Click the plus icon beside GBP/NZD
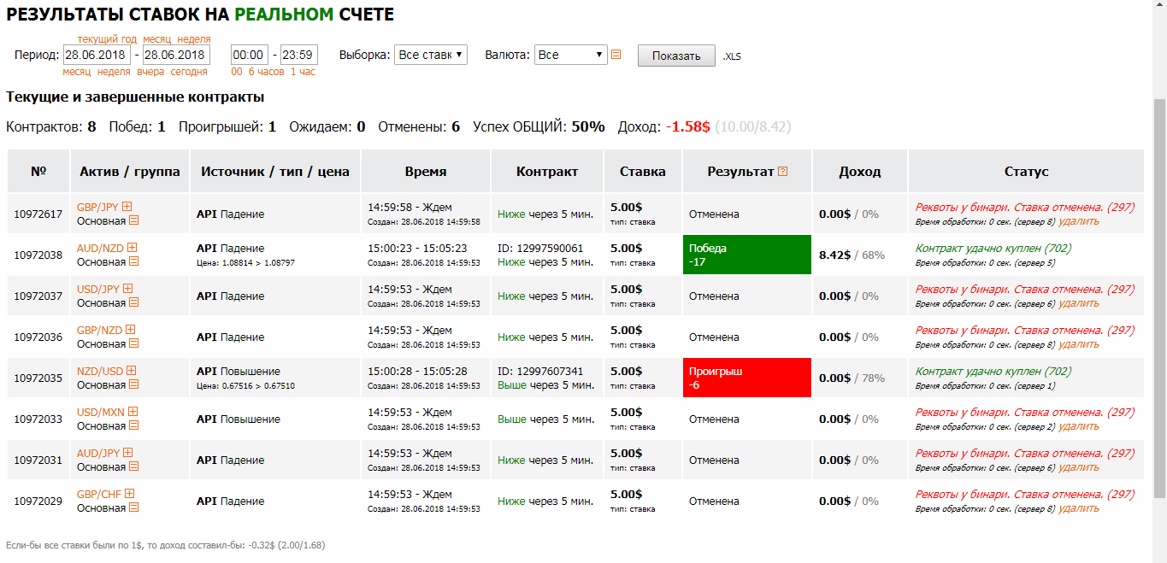 [131, 330]
